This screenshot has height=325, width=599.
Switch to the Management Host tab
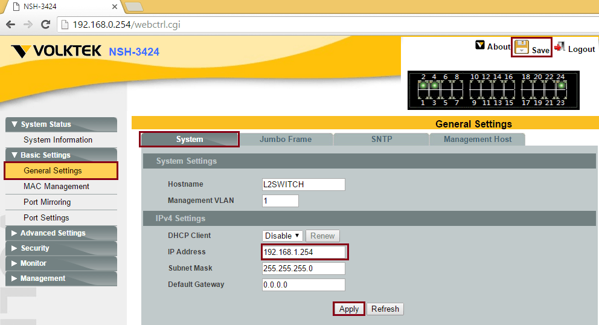click(x=478, y=139)
